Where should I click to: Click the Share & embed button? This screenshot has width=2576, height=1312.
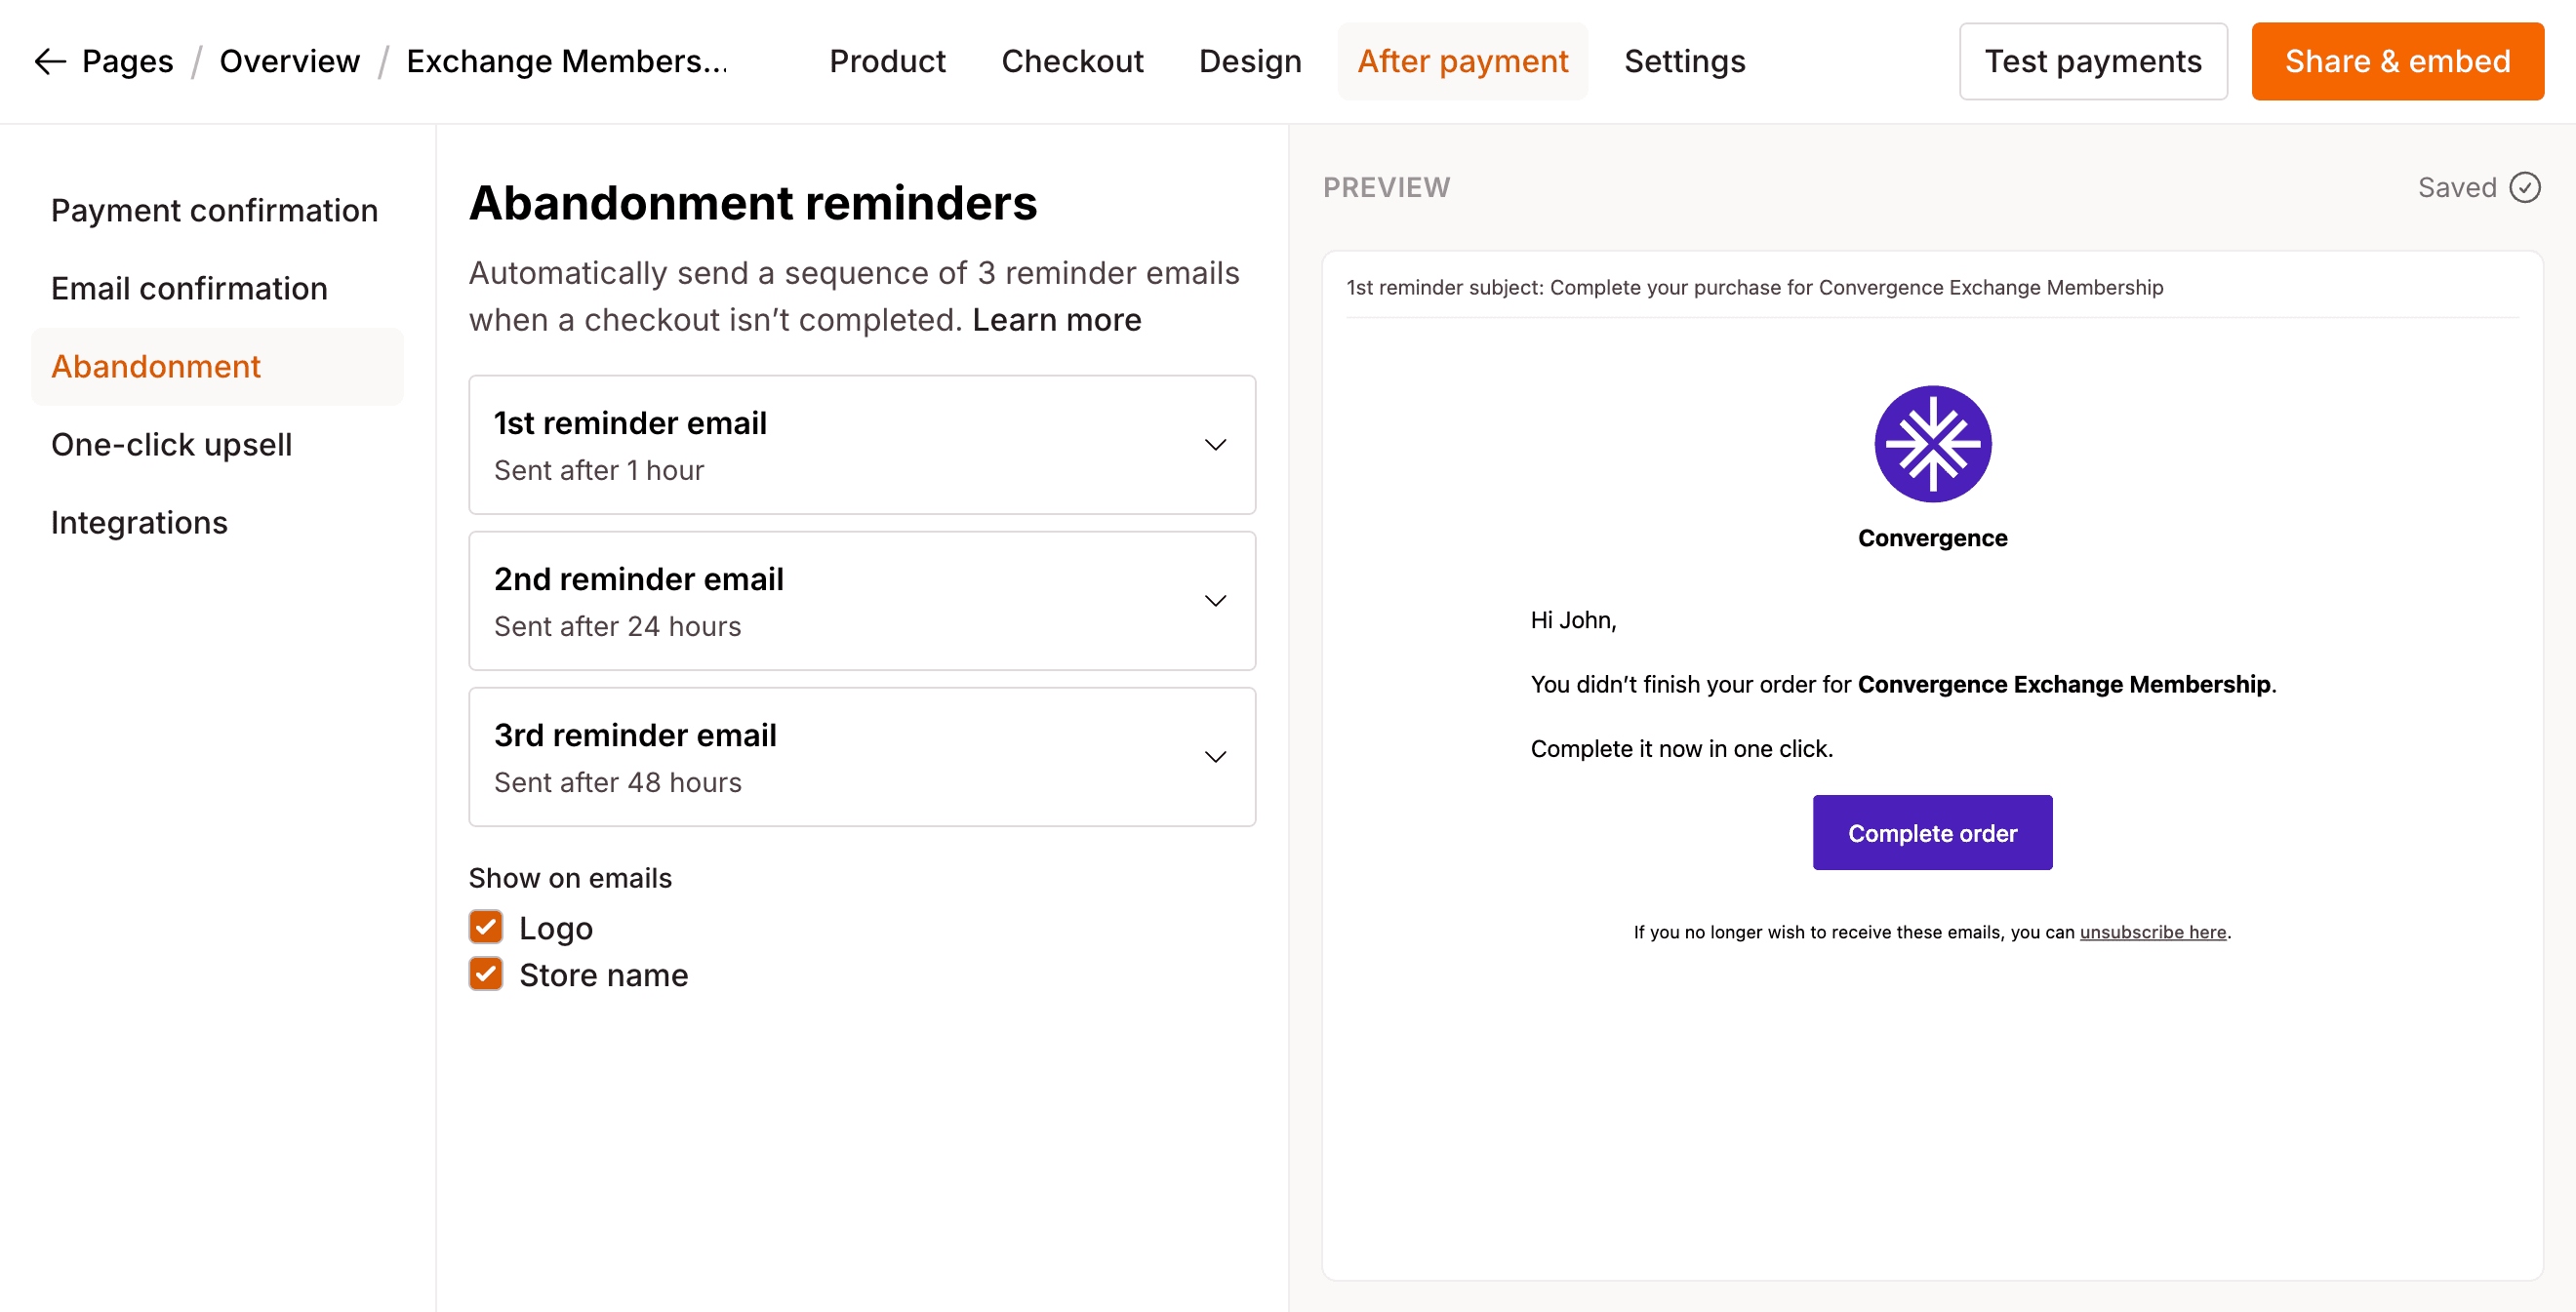tap(2397, 61)
